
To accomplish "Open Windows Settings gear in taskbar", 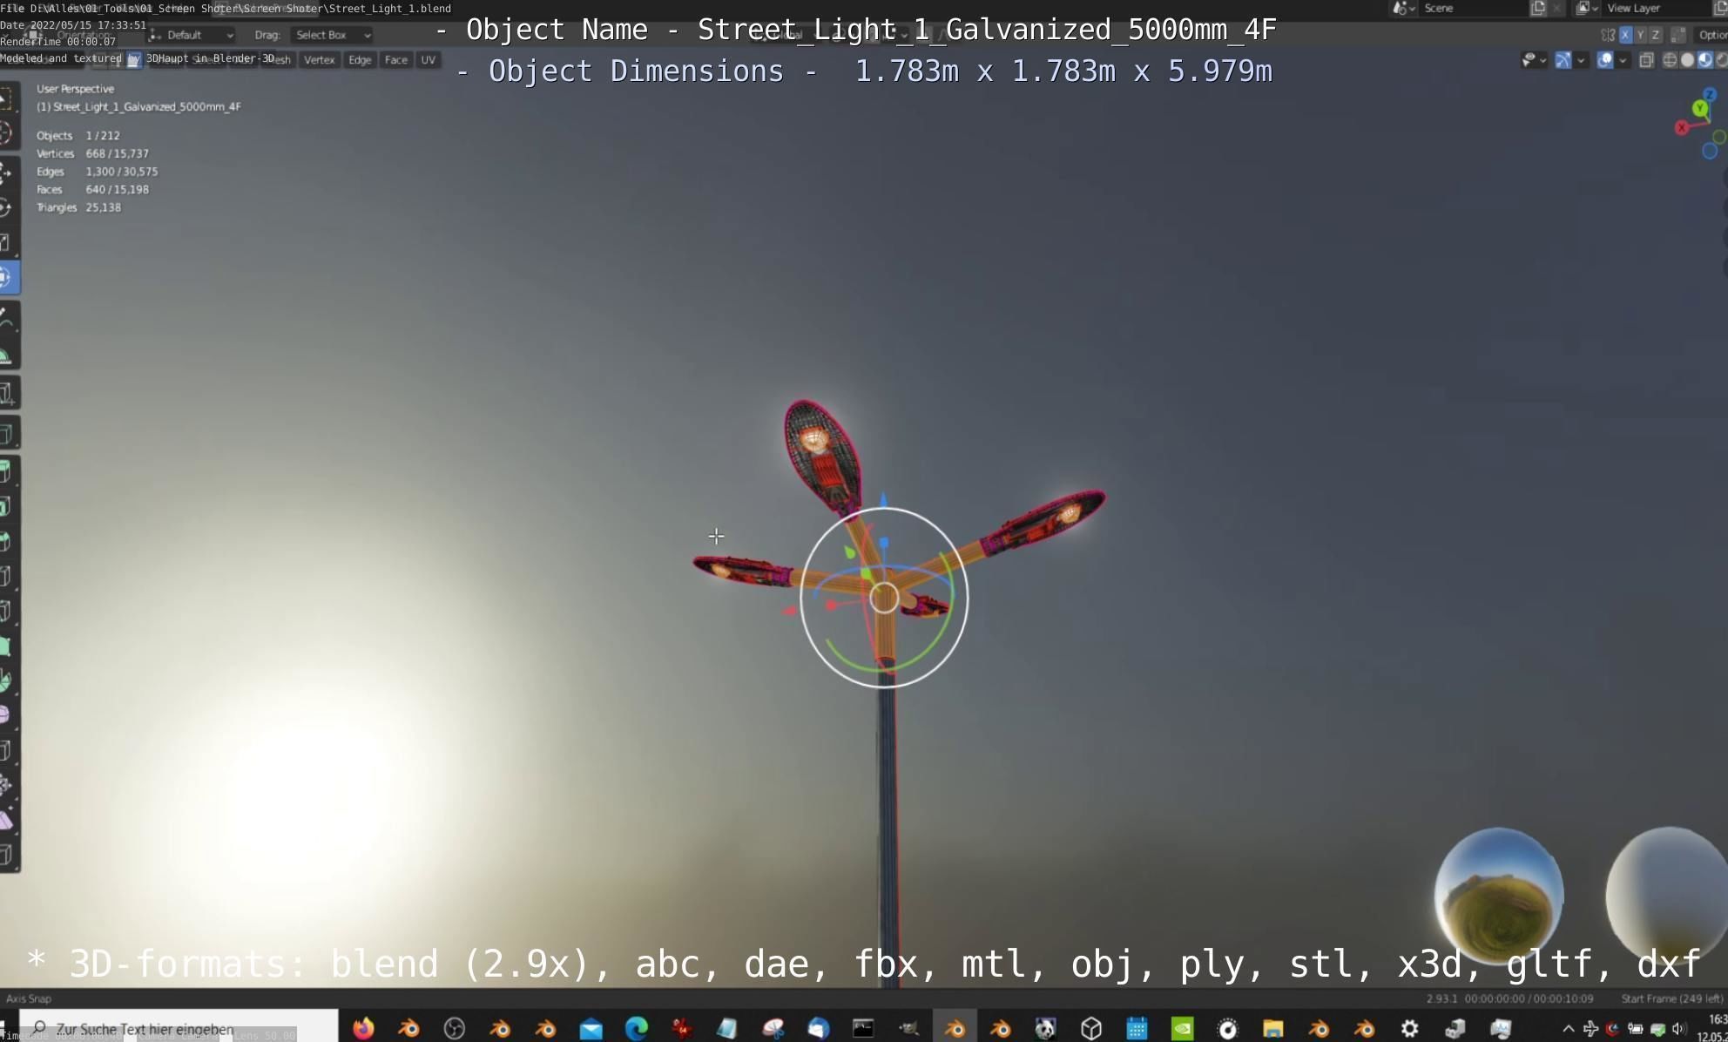I will tap(1409, 1029).
